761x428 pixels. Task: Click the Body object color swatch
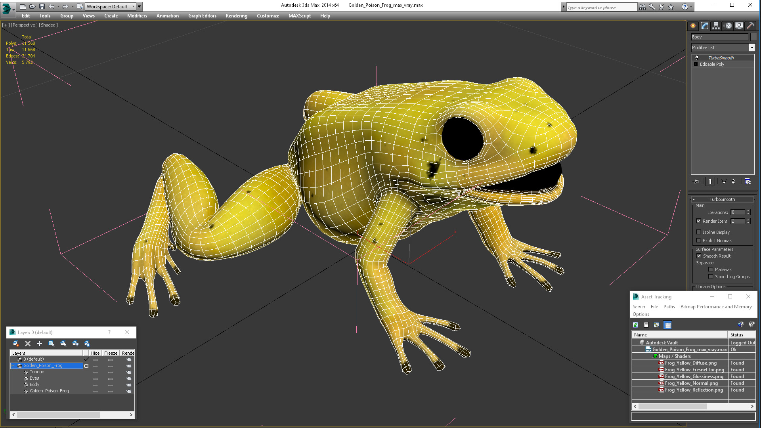(x=753, y=37)
